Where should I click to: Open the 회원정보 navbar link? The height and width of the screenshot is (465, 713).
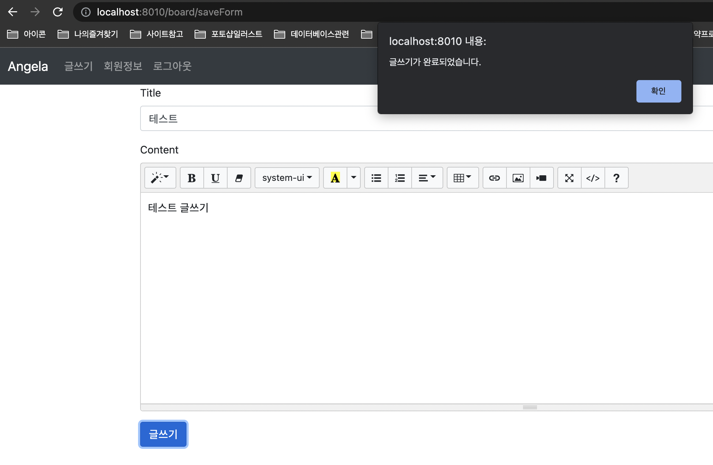pos(123,66)
